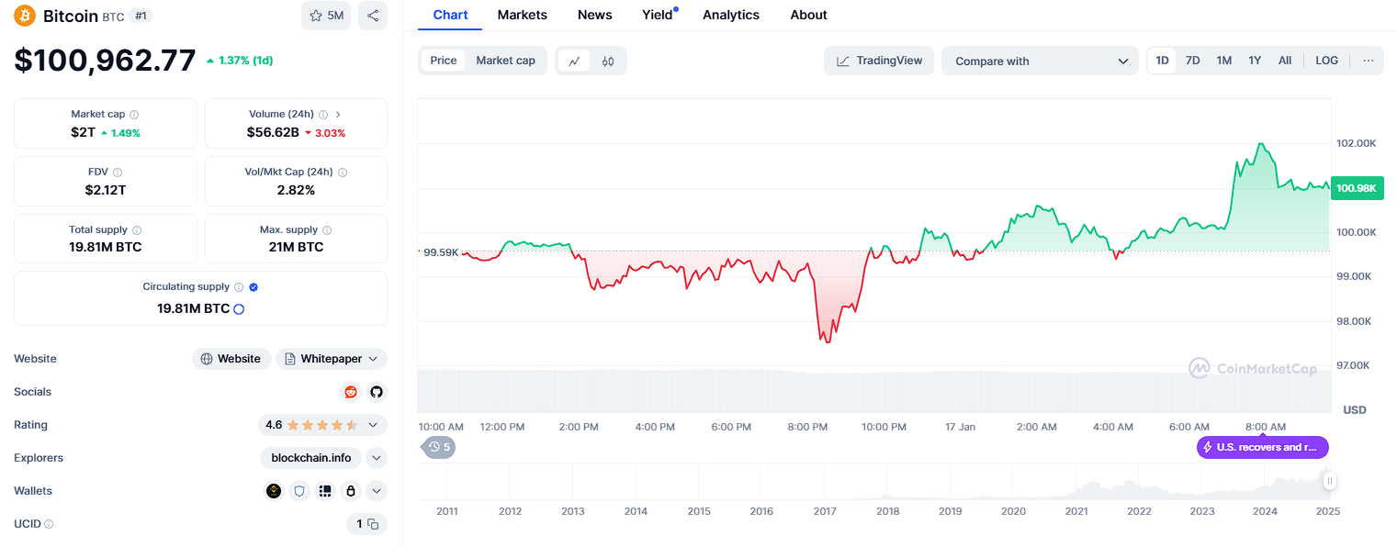Viewport: 1397px width, 547px height.
Task: Click the 100.98K current price label
Action: [x=1357, y=188]
